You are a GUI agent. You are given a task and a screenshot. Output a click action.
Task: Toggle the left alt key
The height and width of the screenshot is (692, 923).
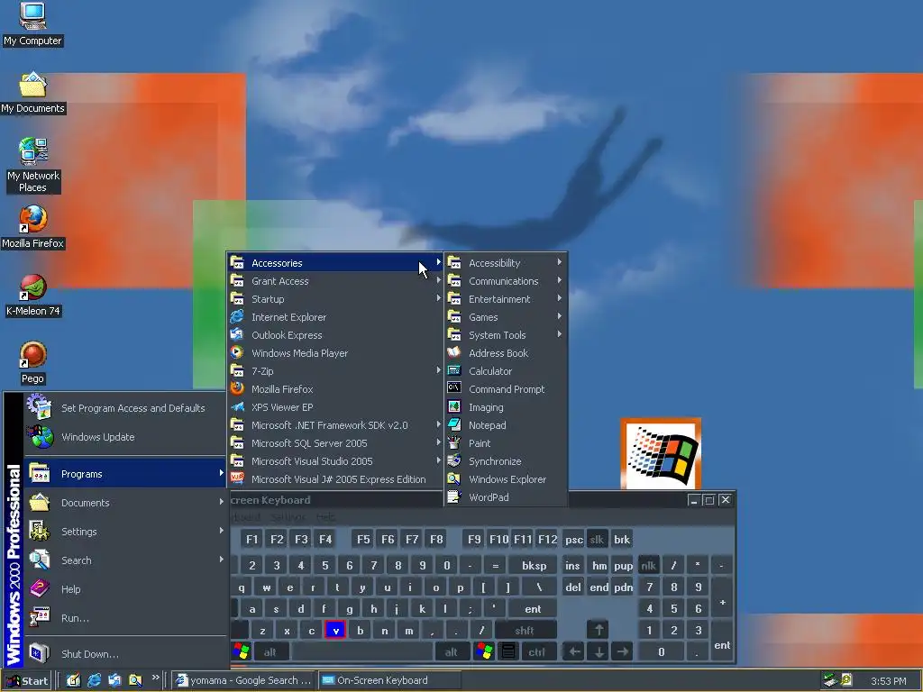point(270,652)
